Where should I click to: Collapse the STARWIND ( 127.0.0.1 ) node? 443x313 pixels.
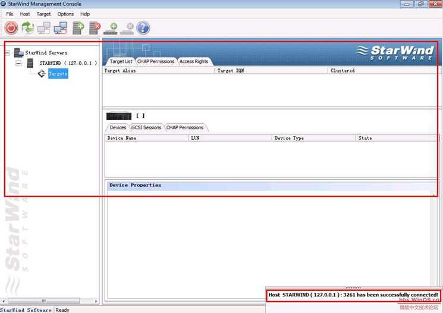pos(18,63)
